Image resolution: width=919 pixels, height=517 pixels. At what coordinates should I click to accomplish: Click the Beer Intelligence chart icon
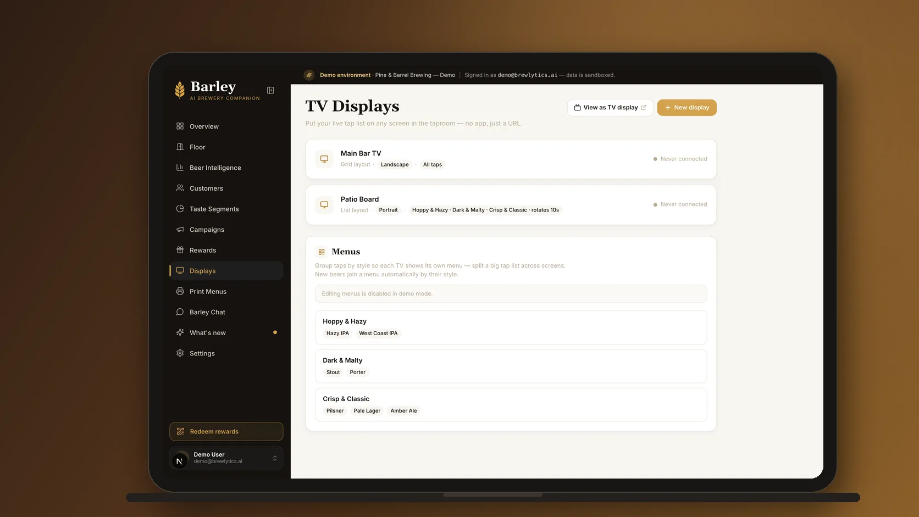180,168
